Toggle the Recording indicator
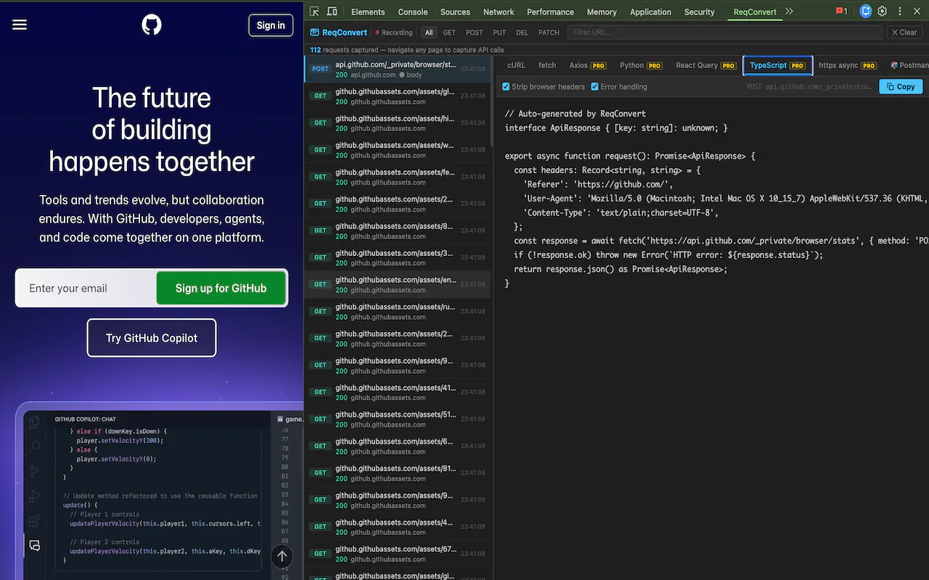The image size is (929, 580). point(393,33)
